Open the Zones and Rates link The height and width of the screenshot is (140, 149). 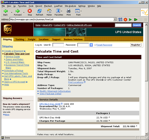click(x=14, y=59)
